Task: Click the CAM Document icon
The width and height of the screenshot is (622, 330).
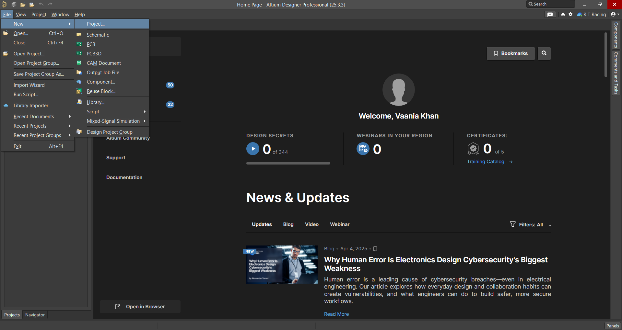Action: coord(79,63)
